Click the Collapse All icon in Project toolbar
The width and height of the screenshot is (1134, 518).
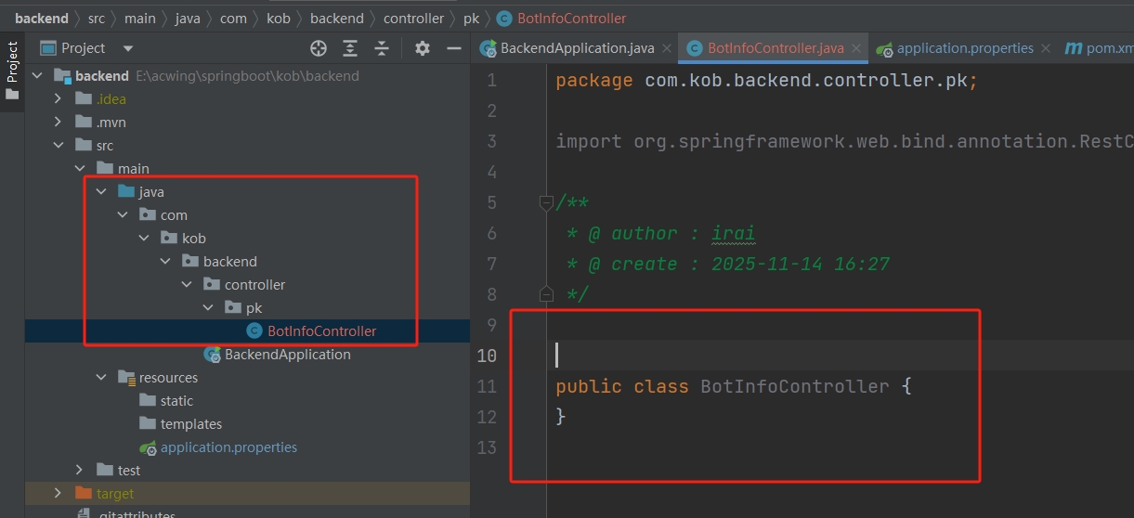(x=382, y=48)
